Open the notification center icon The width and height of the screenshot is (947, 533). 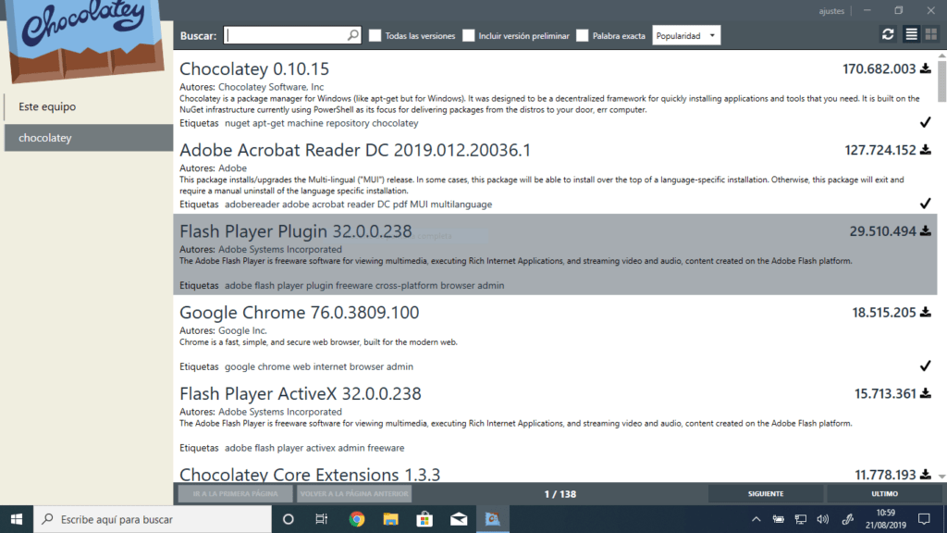coord(924,519)
